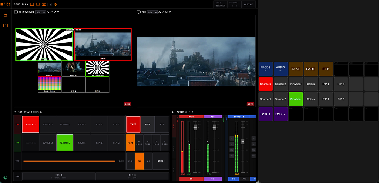Click red TAKE button in Controller
The height and width of the screenshot is (183, 379).
(133, 124)
